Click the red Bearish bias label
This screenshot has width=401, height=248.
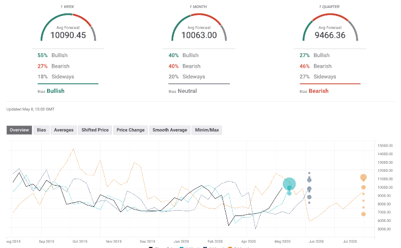click(317, 91)
